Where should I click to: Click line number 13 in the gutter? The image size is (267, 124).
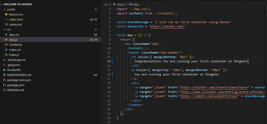pyautogui.click(x=109, y=61)
